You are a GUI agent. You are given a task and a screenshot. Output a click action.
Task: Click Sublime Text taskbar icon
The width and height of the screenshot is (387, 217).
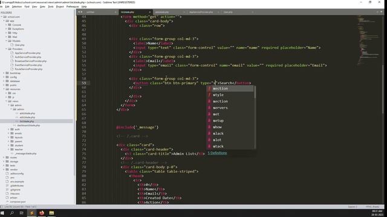[x=31, y=213]
